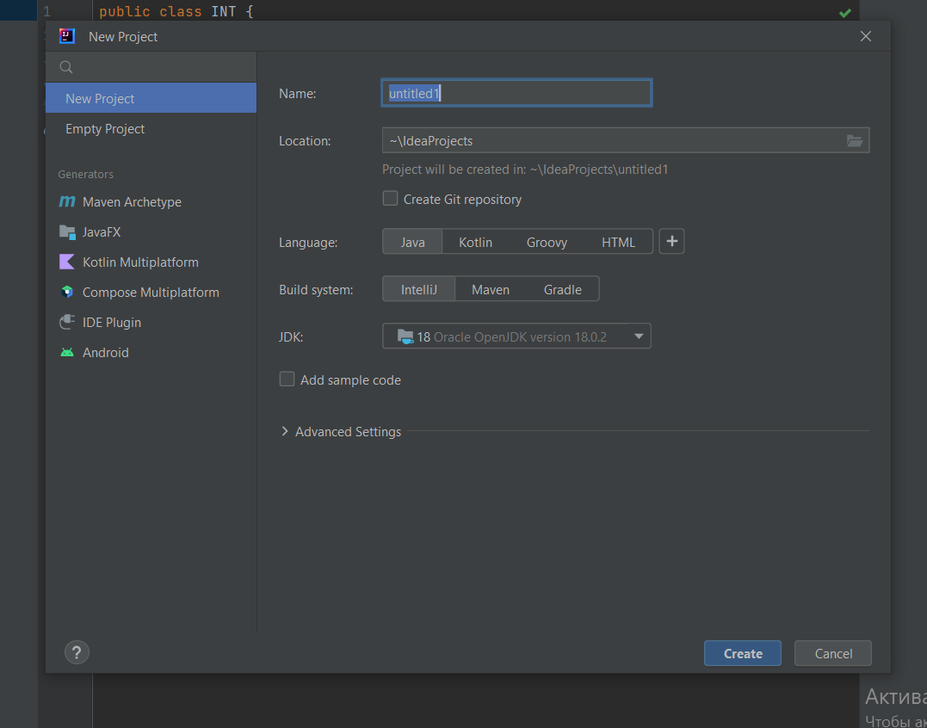Viewport: 927px width, 728px height.
Task: Click the Compose Multiplatform icon
Action: 67,292
